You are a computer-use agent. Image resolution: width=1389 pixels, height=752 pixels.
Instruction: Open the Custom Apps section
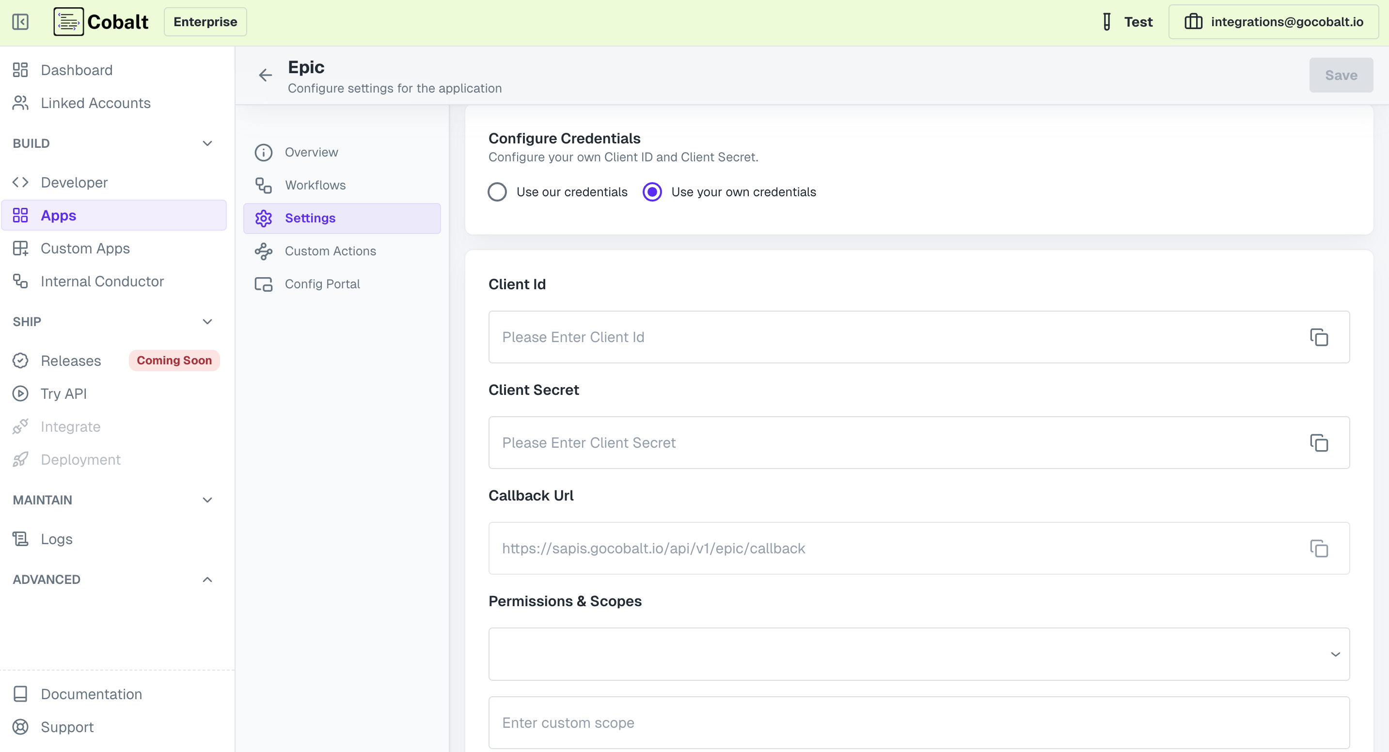tap(85, 248)
